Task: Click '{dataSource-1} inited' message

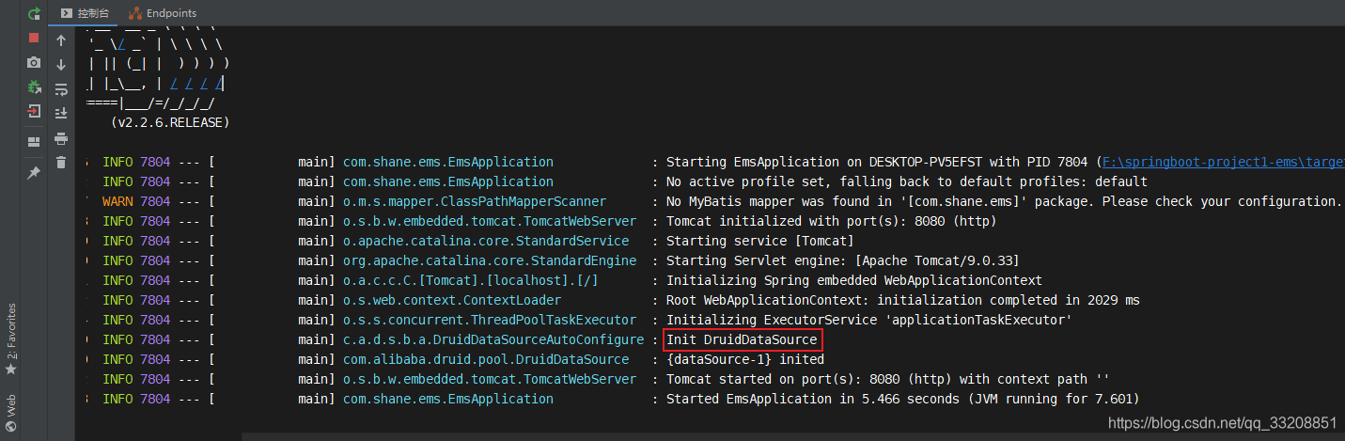Action: click(745, 359)
